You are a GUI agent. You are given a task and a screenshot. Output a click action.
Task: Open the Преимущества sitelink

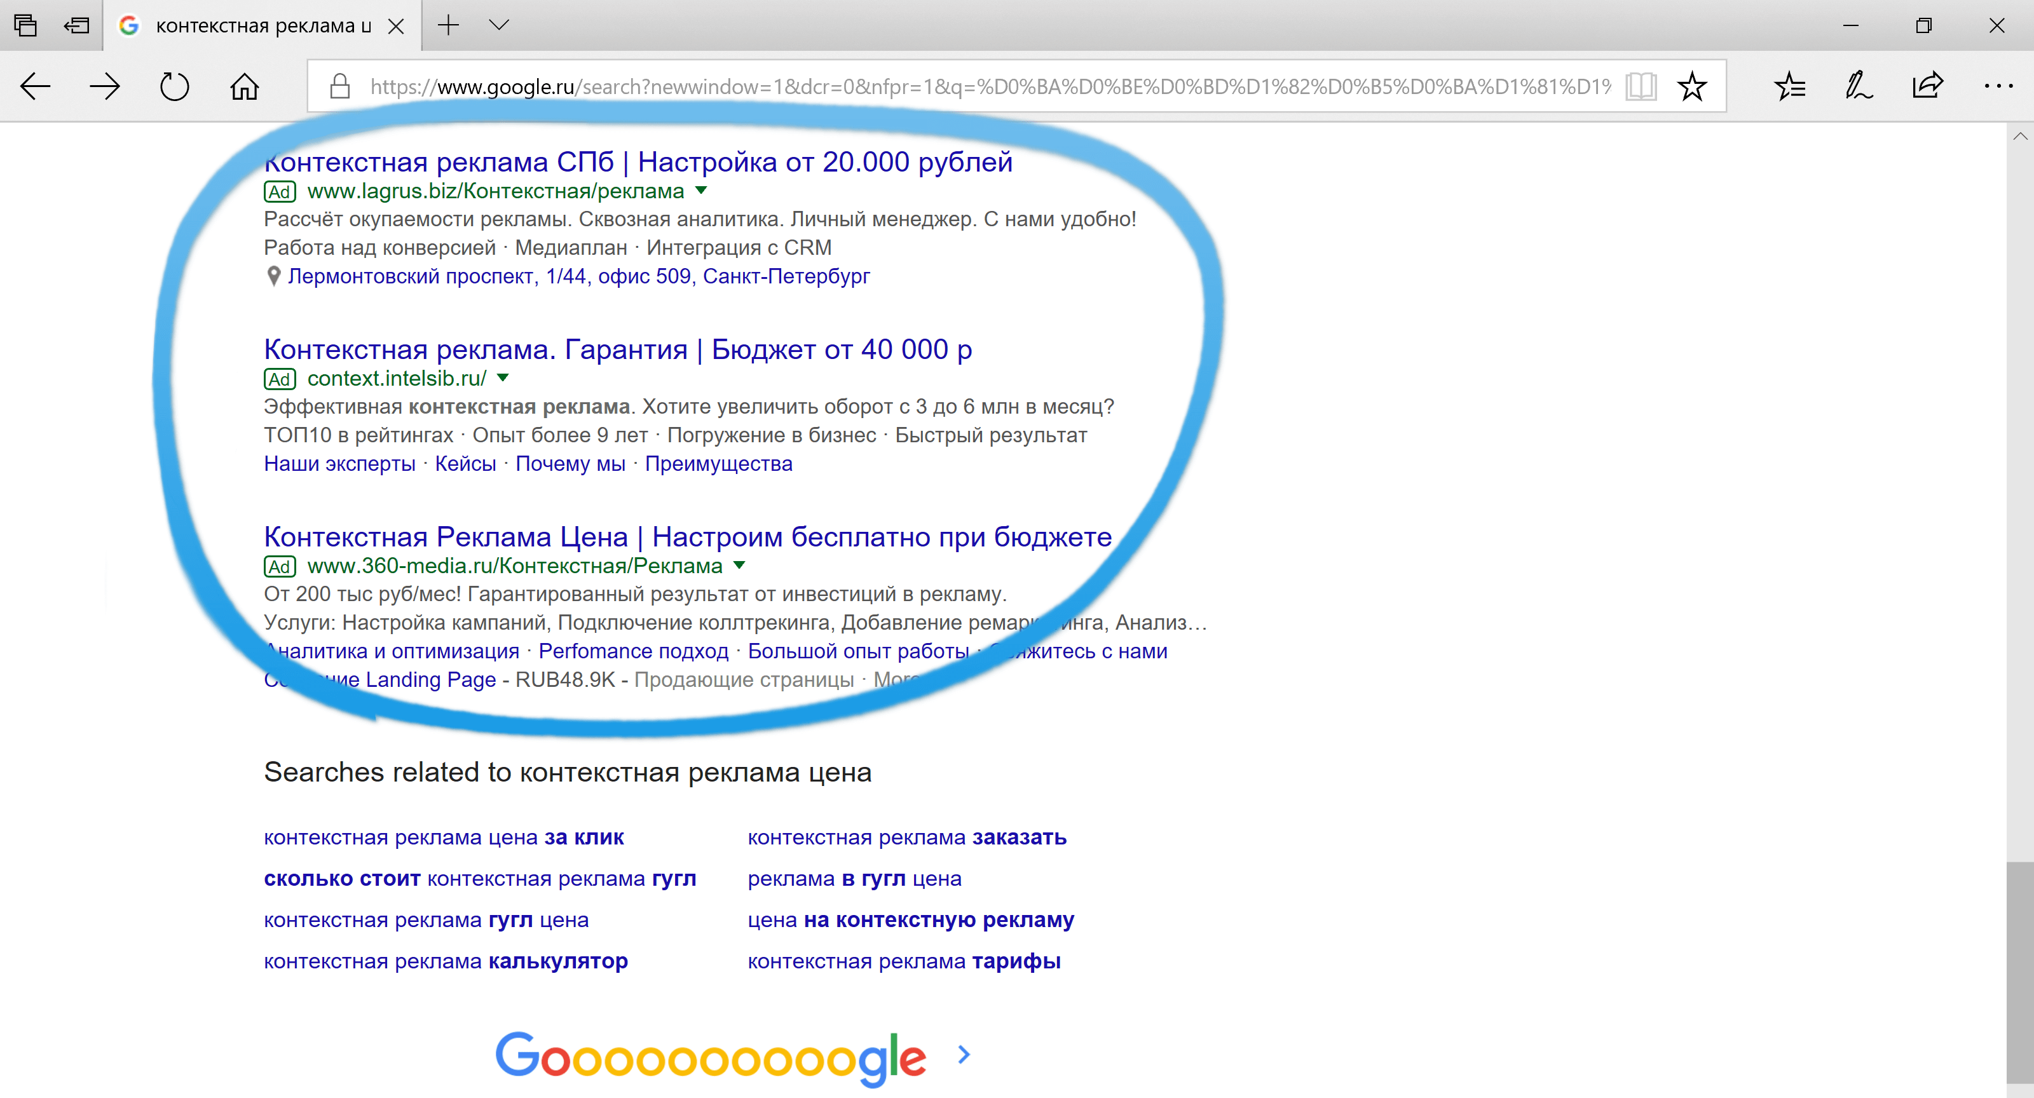(718, 463)
